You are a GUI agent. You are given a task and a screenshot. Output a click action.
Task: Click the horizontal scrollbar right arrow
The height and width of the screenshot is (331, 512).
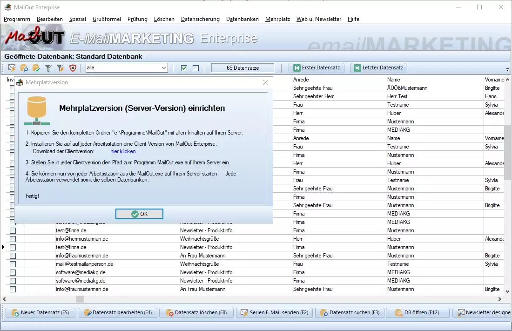[500, 299]
